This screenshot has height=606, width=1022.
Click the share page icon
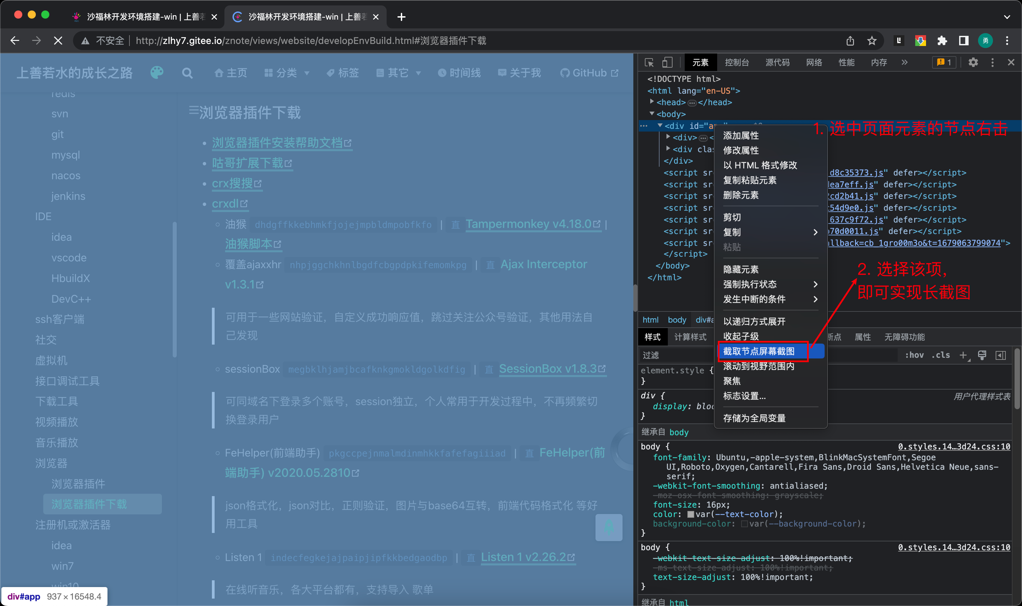(x=850, y=41)
